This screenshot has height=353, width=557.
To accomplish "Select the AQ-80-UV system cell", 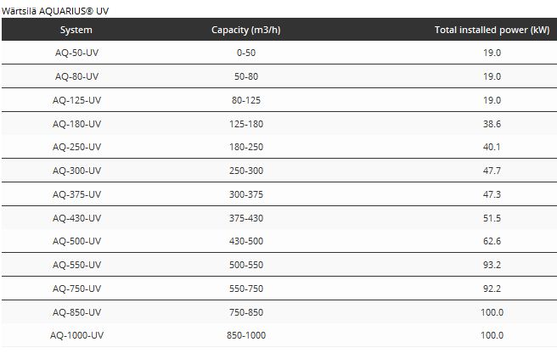I will 76,76.
